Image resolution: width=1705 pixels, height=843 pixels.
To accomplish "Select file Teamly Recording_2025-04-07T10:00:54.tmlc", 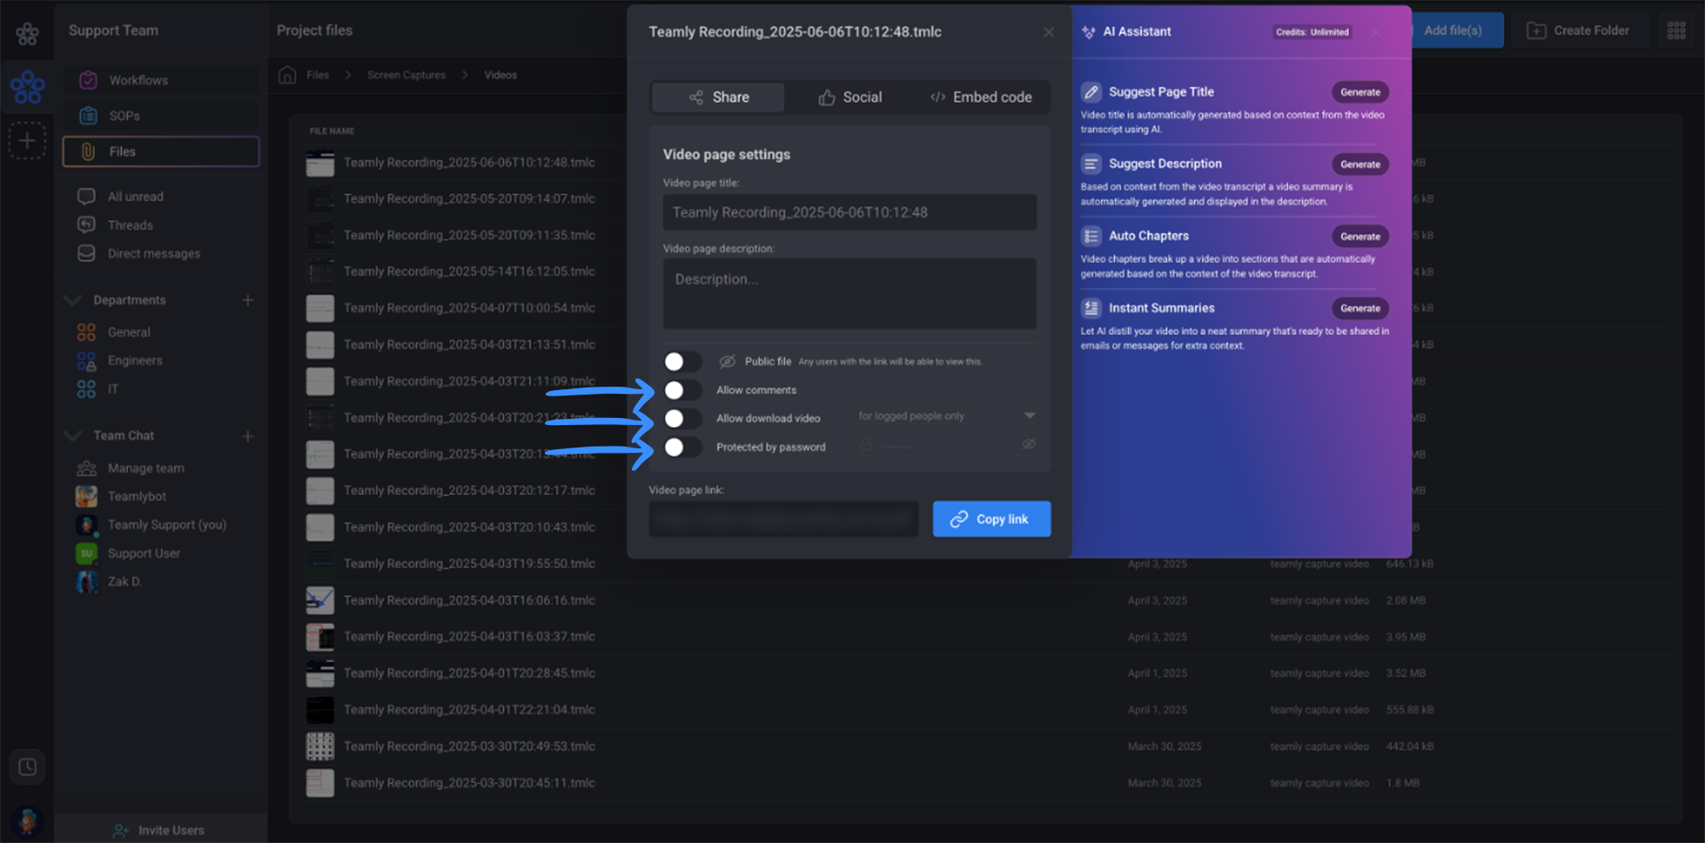I will click(469, 308).
